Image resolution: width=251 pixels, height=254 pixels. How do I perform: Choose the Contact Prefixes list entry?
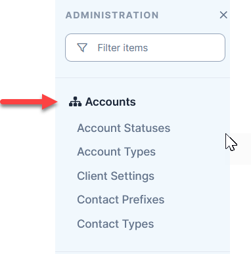click(121, 200)
